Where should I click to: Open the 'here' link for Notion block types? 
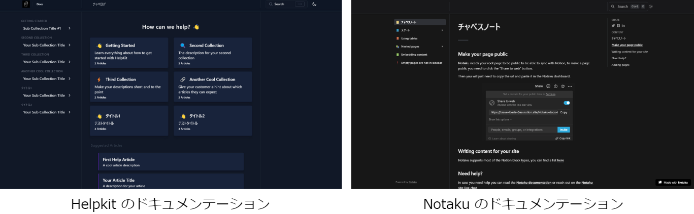(560, 160)
